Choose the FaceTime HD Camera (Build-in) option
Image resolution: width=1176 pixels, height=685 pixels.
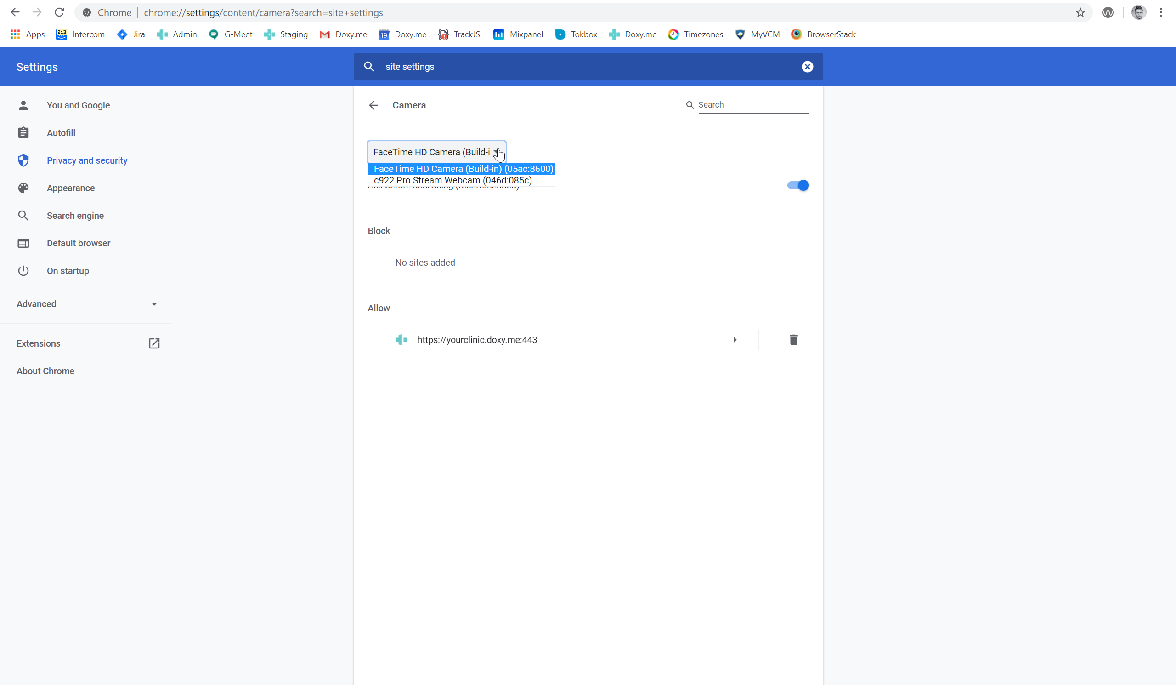pyautogui.click(x=463, y=169)
